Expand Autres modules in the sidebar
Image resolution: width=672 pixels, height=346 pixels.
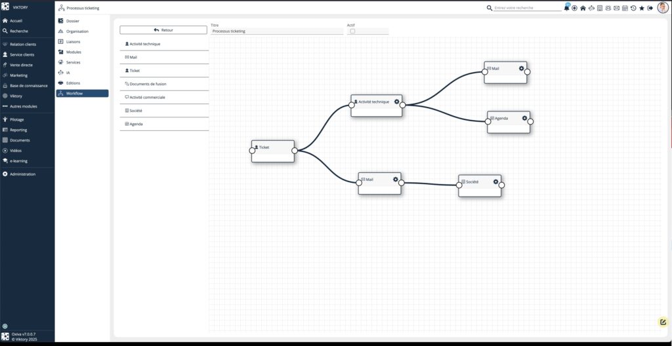point(23,106)
